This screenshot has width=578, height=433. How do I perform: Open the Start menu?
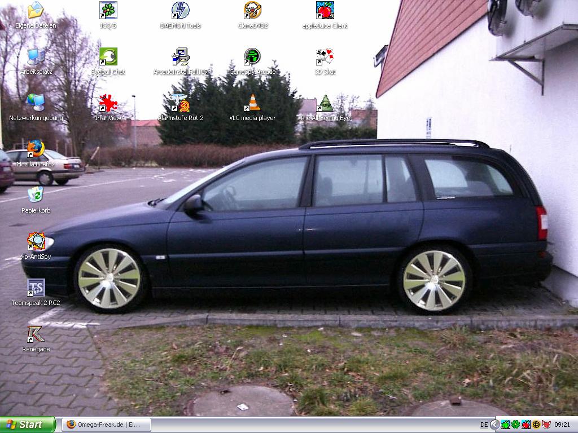tap(28, 425)
